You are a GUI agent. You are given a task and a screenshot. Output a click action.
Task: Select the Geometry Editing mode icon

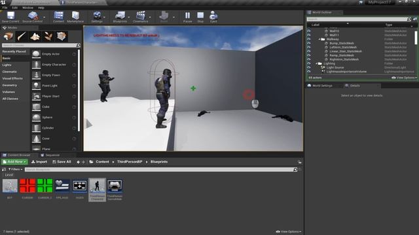[62, 37]
